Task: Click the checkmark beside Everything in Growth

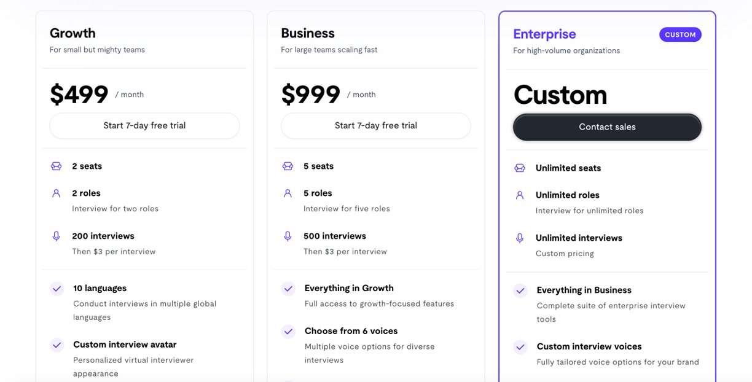Action: pyautogui.click(x=288, y=289)
